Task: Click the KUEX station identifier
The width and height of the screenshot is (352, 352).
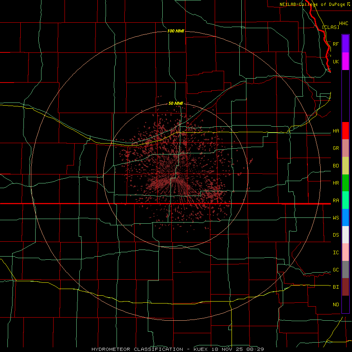Action: point(201,349)
